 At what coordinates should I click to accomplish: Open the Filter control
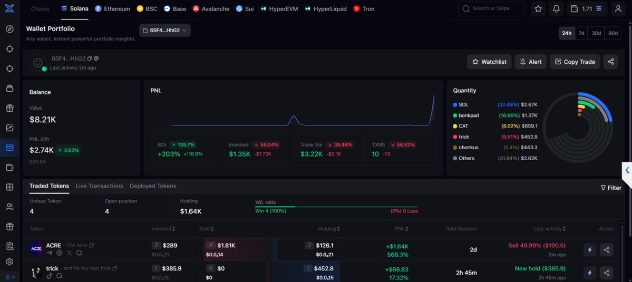click(610, 188)
